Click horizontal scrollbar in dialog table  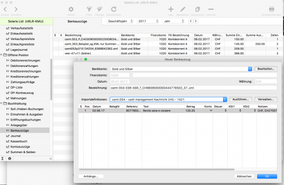click(157, 169)
